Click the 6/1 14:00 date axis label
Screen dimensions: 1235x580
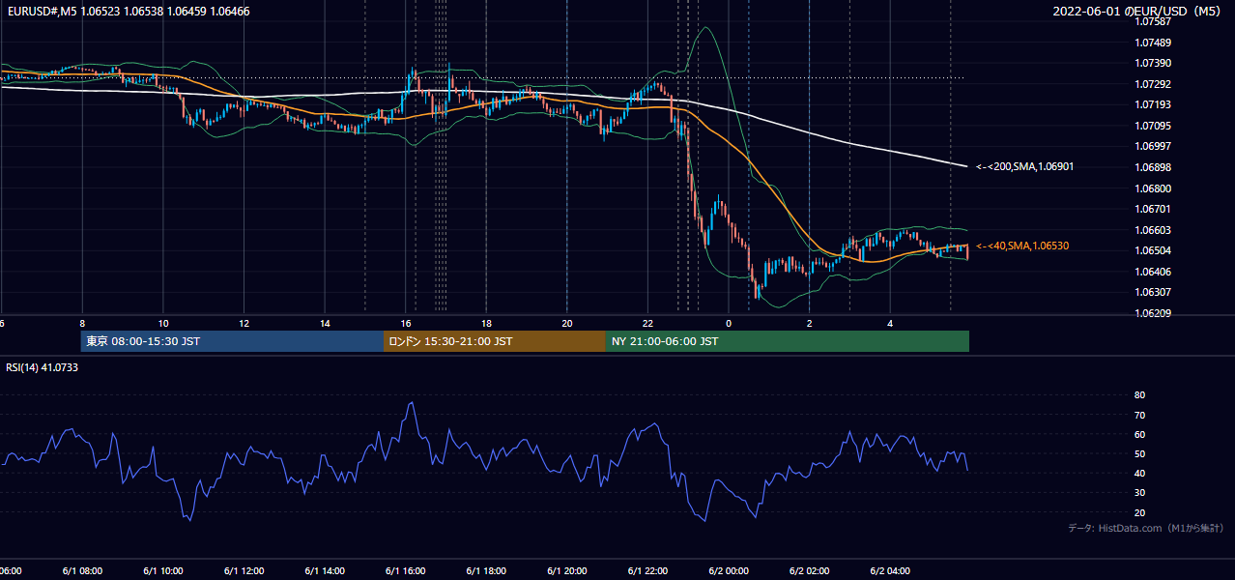[325, 571]
